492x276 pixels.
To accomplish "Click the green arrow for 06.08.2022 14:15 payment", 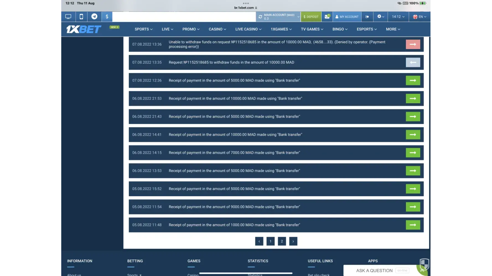I will click(x=413, y=153).
